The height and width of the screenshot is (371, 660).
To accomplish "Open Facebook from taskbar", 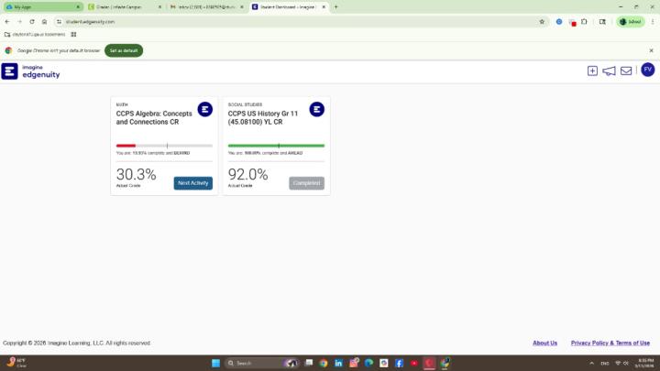I will point(399,363).
